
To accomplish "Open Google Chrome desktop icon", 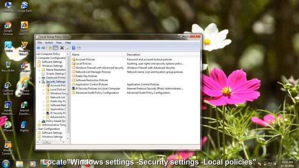I will click(8, 28).
